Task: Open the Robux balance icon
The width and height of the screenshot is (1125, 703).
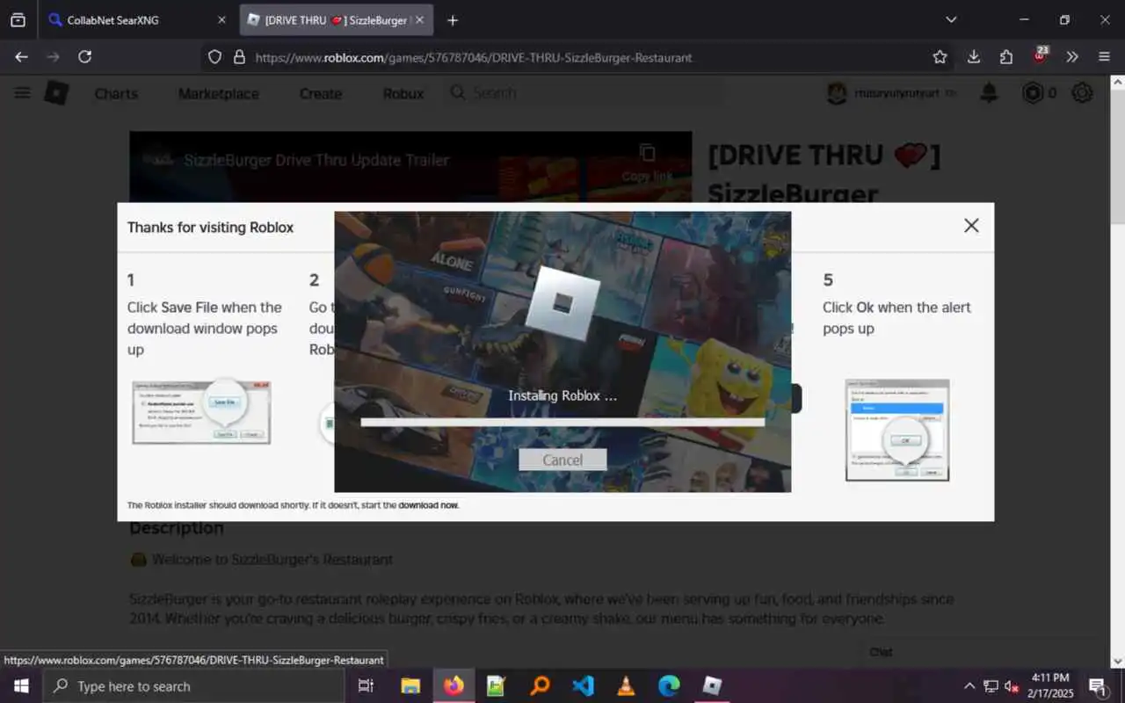Action: pyautogui.click(x=1033, y=92)
